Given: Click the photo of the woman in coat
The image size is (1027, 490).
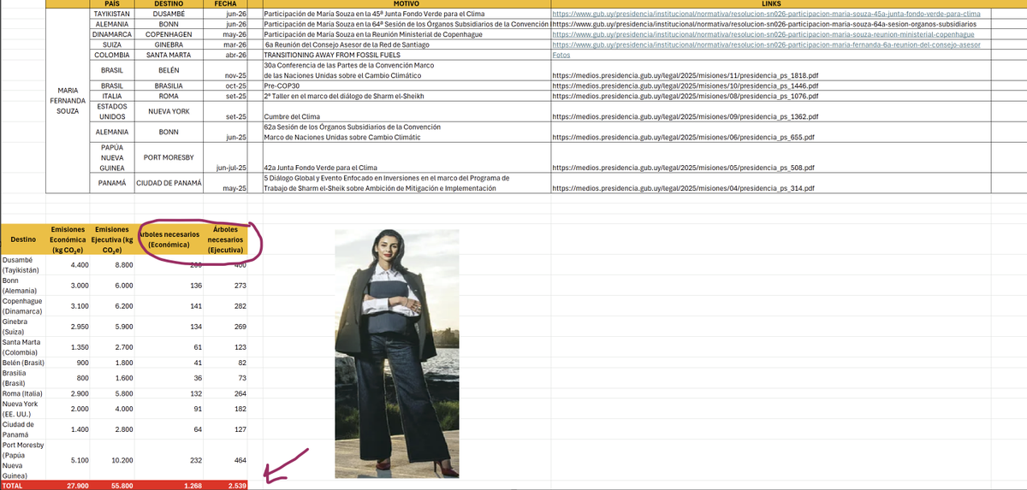Looking at the screenshot, I should click(397, 352).
